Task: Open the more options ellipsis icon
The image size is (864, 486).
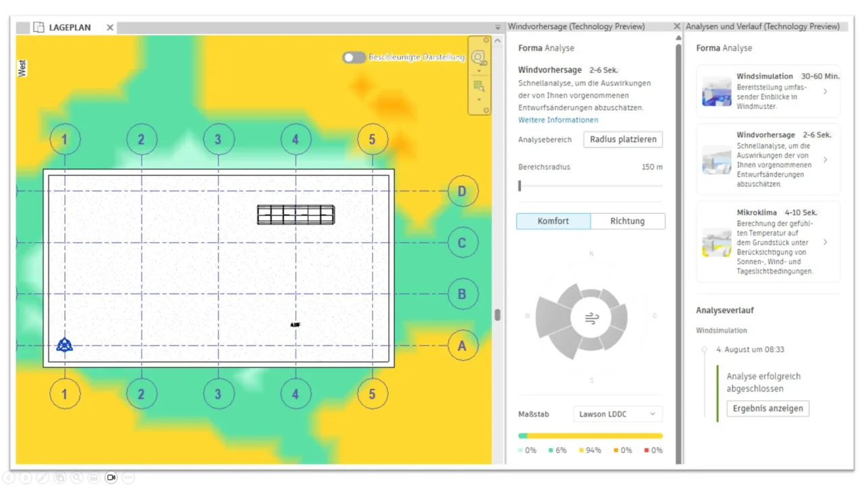Action: 128,478
